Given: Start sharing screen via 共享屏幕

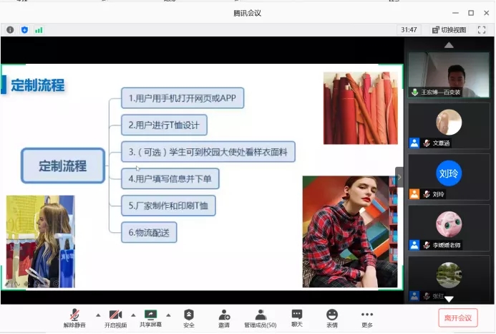Looking at the screenshot, I should coord(150,318).
